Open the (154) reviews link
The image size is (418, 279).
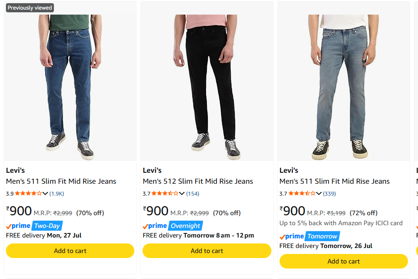click(x=193, y=194)
